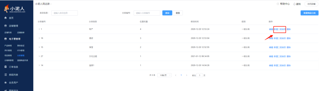
Task: Click the 通知 bell icon
Action: coord(294,4)
